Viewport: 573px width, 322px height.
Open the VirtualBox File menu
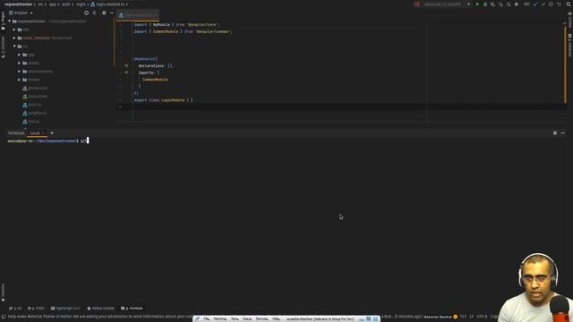[x=206, y=318]
